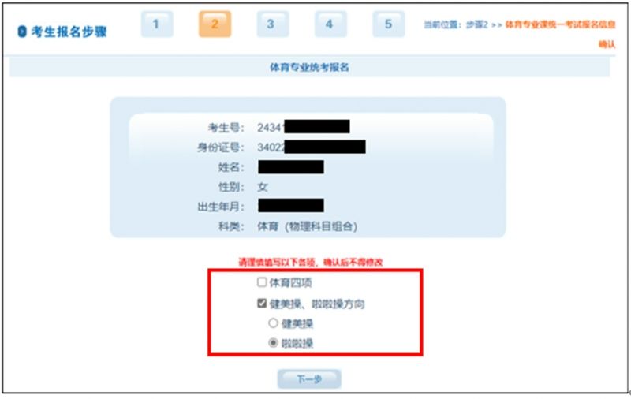Click the 下一步 button

(309, 378)
